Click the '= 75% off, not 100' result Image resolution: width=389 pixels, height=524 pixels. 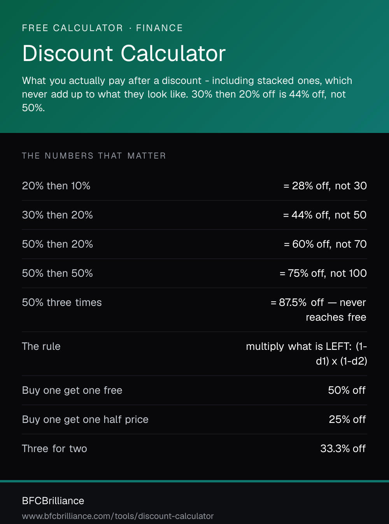[323, 273]
